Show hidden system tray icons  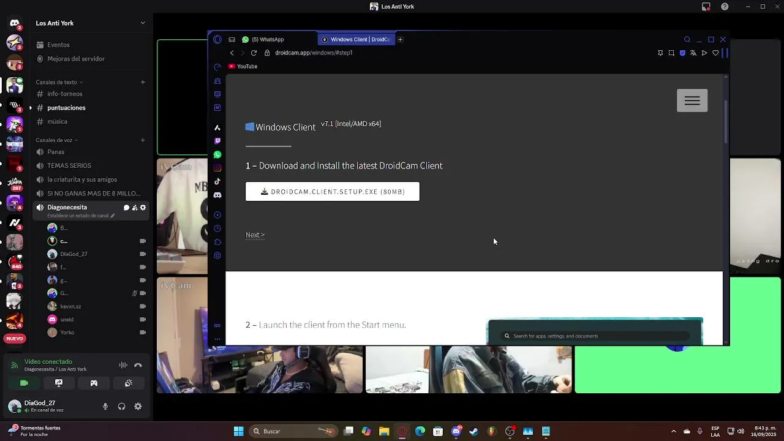tap(674, 431)
